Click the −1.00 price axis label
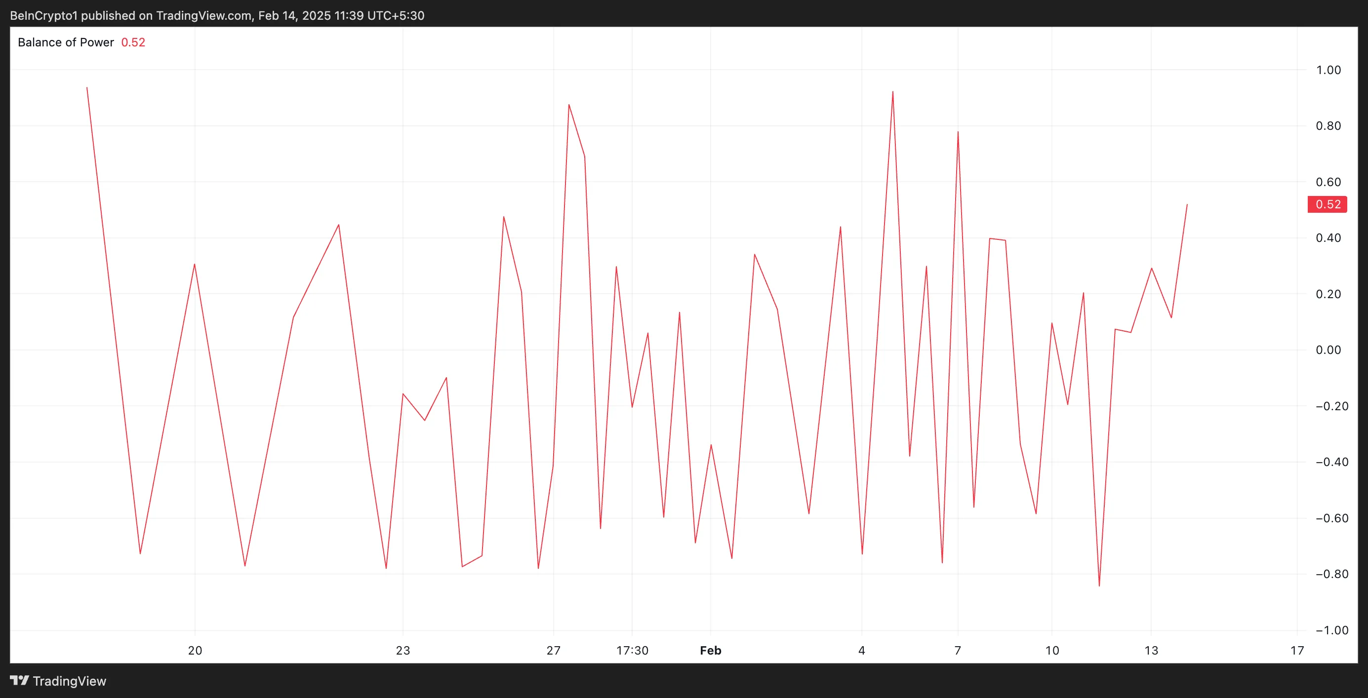 pyautogui.click(x=1332, y=630)
